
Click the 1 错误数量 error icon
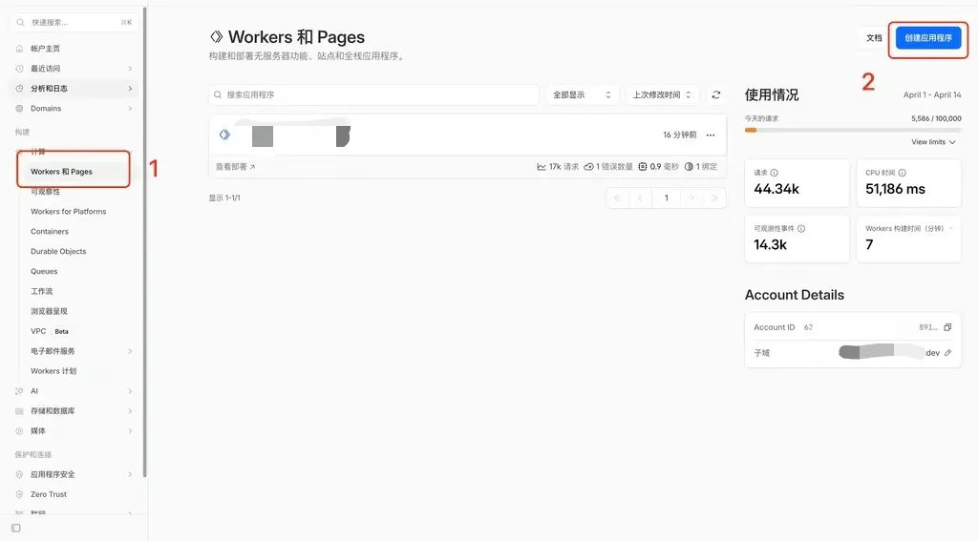click(588, 167)
